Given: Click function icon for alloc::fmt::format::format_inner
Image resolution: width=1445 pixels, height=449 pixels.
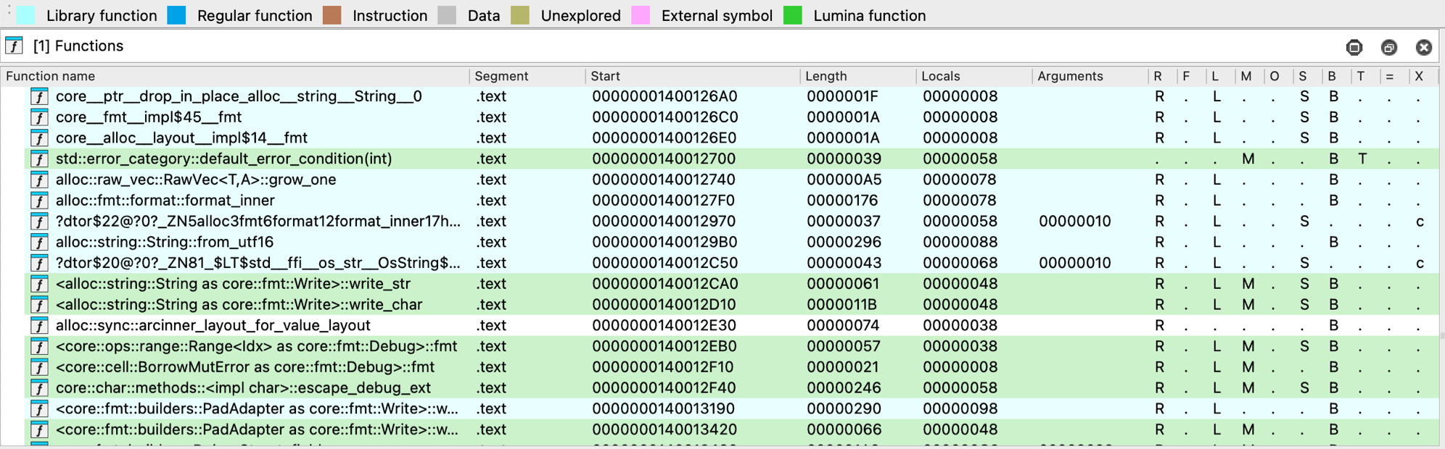Looking at the screenshot, I should 39,201.
